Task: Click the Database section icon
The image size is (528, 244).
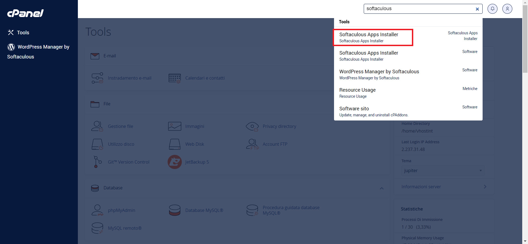Action: point(95,188)
